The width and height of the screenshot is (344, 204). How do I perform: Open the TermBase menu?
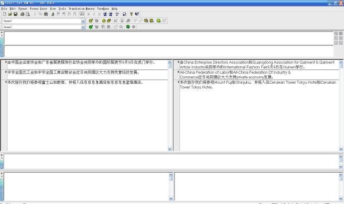103,8
